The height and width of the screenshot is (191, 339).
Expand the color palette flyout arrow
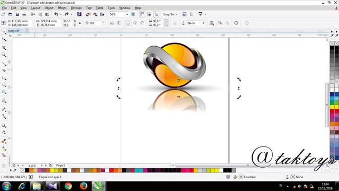[x=11, y=170]
